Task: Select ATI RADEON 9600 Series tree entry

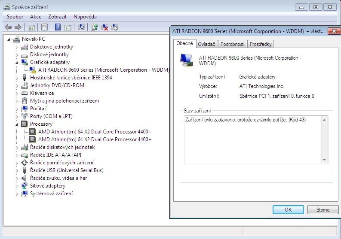Action: (x=104, y=70)
